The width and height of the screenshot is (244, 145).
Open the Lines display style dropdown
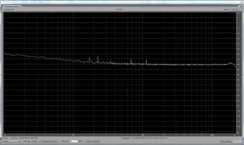12,141
